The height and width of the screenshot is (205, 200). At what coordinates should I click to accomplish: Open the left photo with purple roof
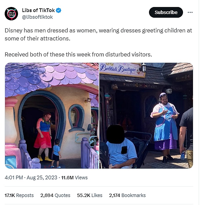pyautogui.click(x=52, y=116)
